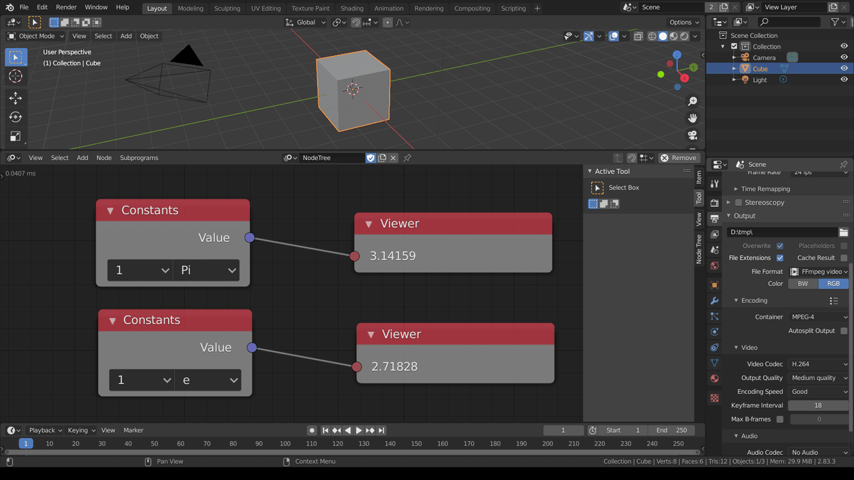This screenshot has height=480, width=854.
Task: Open the Pi constant dropdown in Constants node
Action: 206,270
